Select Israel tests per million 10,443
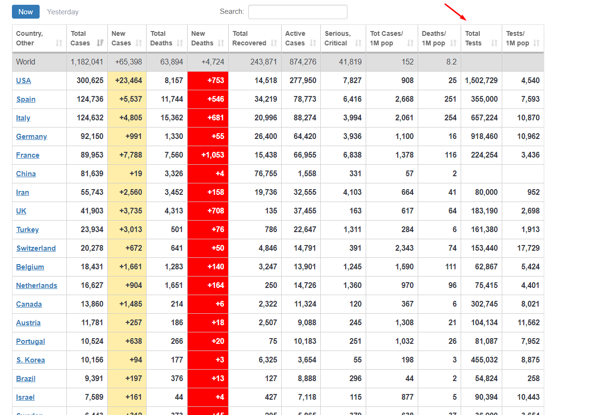 tap(528, 397)
